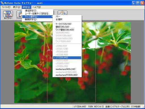Click greyed ワイド(1600x960) entry
This screenshot has height=109, width=145.
click(x=67, y=41)
